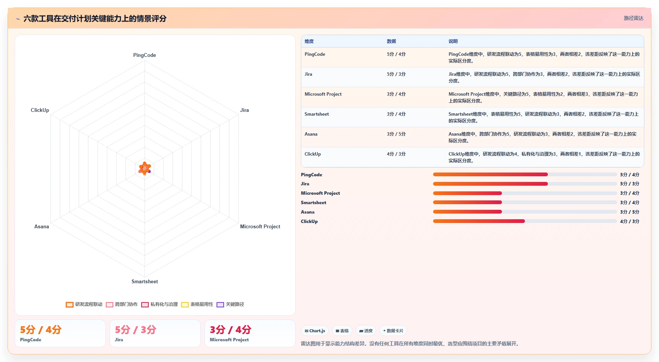The image size is (659, 362).
Task: Click the 路径雷达 label in header
Action: click(x=634, y=18)
